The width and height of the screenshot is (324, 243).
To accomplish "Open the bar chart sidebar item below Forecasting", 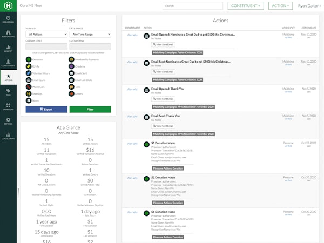I will pos(8,49).
